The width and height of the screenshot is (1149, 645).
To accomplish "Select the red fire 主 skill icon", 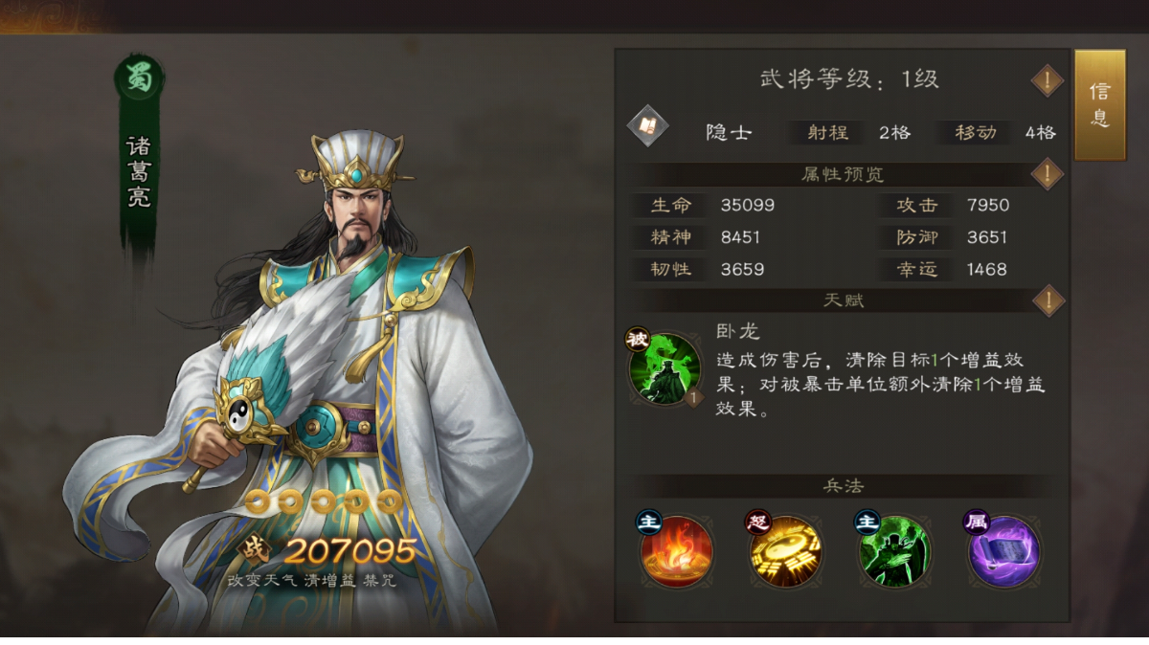I will 675,550.
